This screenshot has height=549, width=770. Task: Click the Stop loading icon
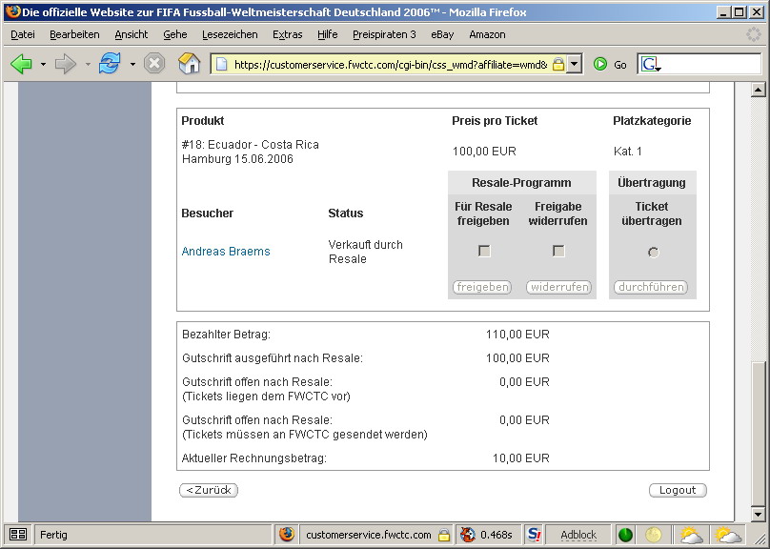(x=154, y=64)
